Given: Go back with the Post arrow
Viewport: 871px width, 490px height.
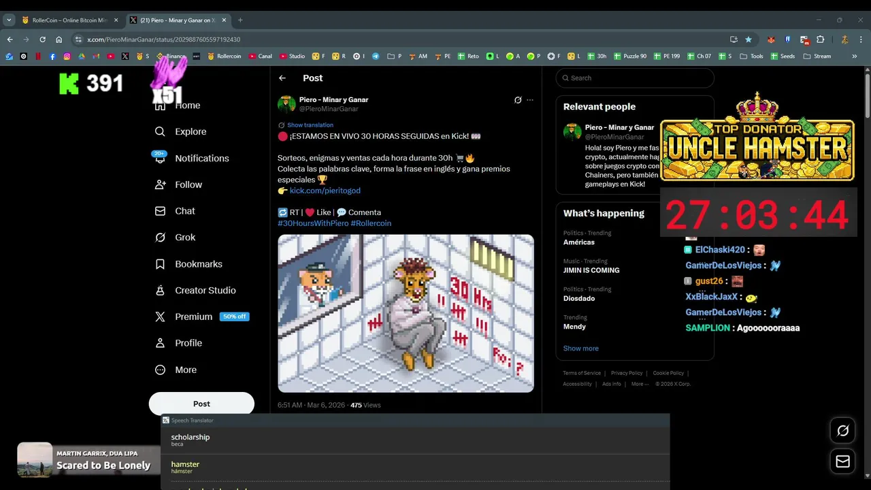Looking at the screenshot, I should click(x=282, y=78).
